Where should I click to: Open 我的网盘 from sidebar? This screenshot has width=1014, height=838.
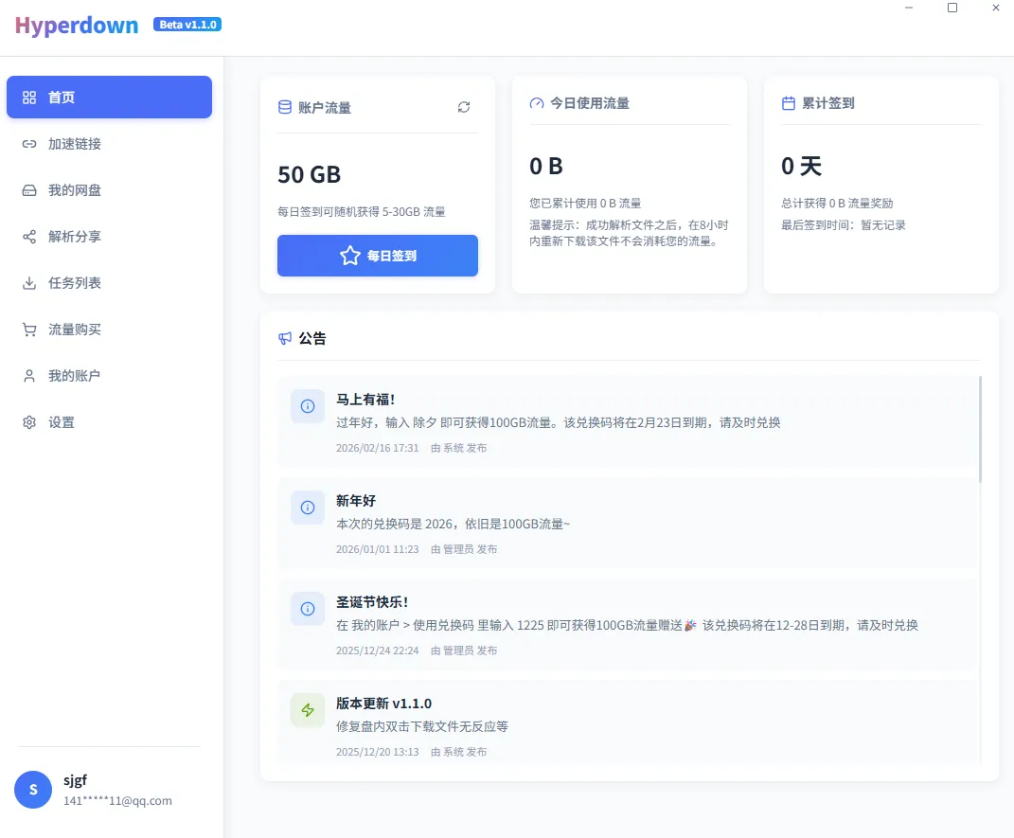(109, 190)
